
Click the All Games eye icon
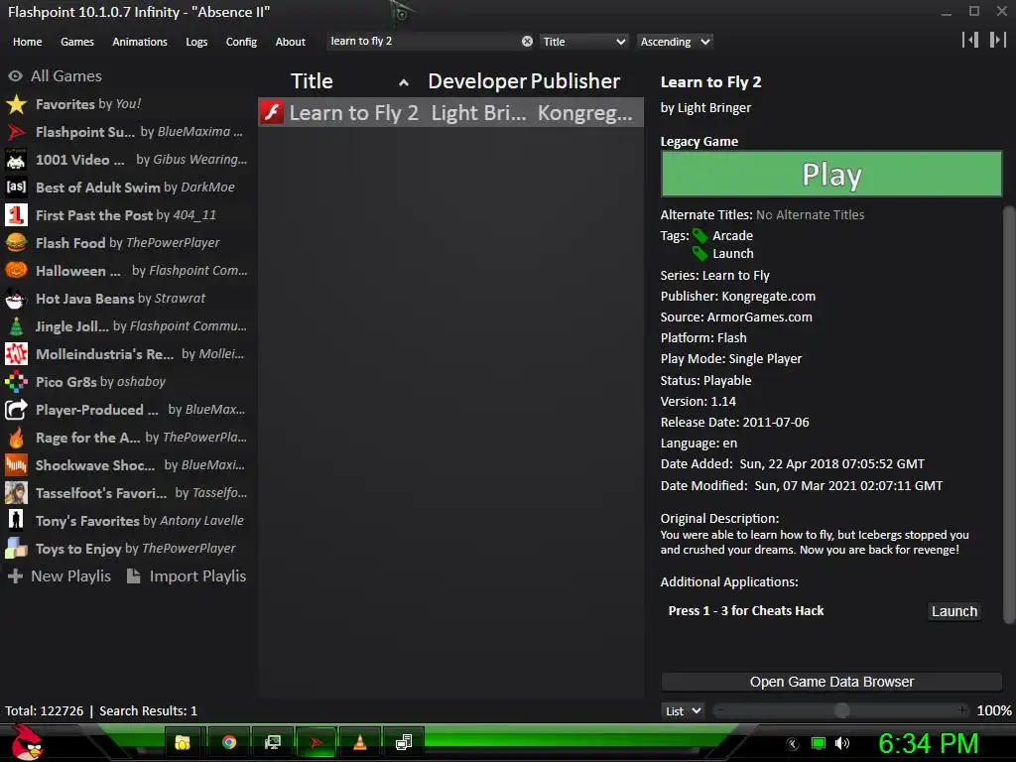[16, 75]
